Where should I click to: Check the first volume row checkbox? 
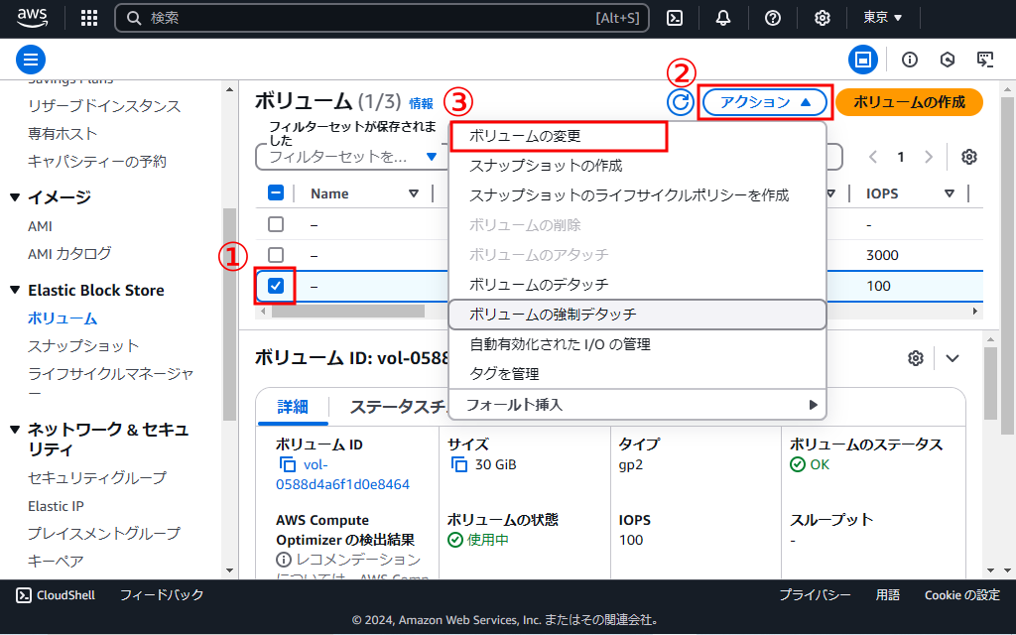click(x=276, y=224)
